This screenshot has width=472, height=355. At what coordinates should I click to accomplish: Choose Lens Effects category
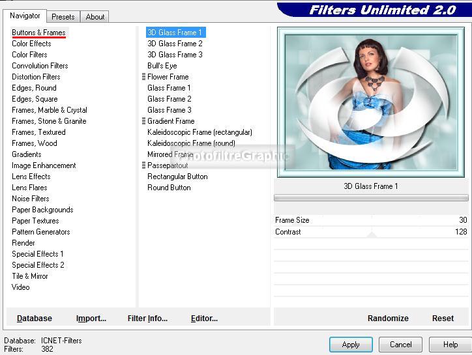(31, 177)
